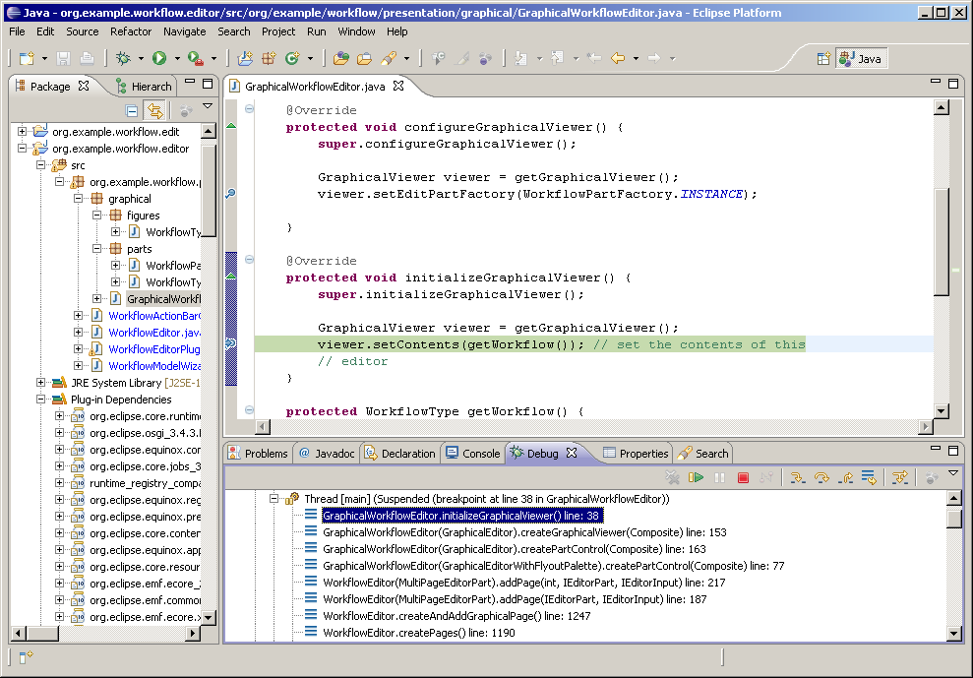This screenshot has height=678, width=973.
Task: Expand the JRE System Library node
Action: pyautogui.click(x=41, y=383)
